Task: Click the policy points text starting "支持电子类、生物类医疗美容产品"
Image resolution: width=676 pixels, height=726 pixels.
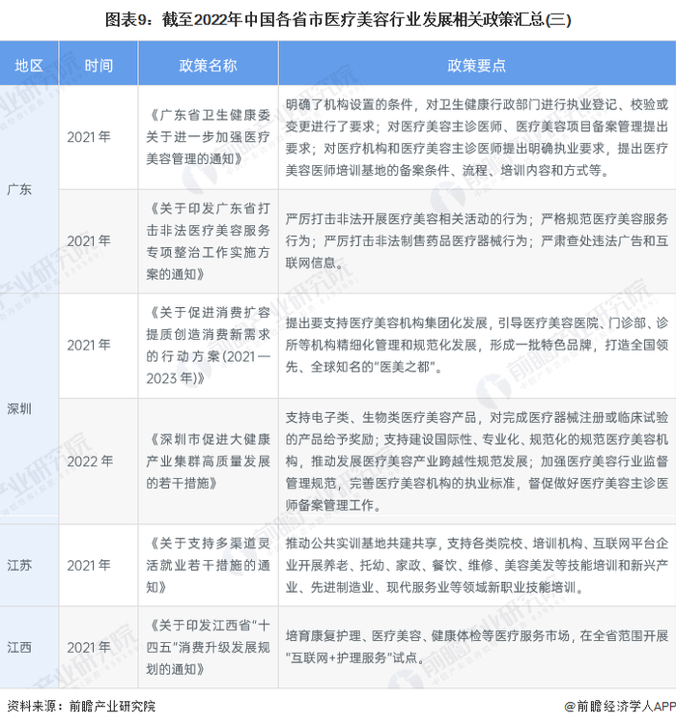Action: point(477,461)
